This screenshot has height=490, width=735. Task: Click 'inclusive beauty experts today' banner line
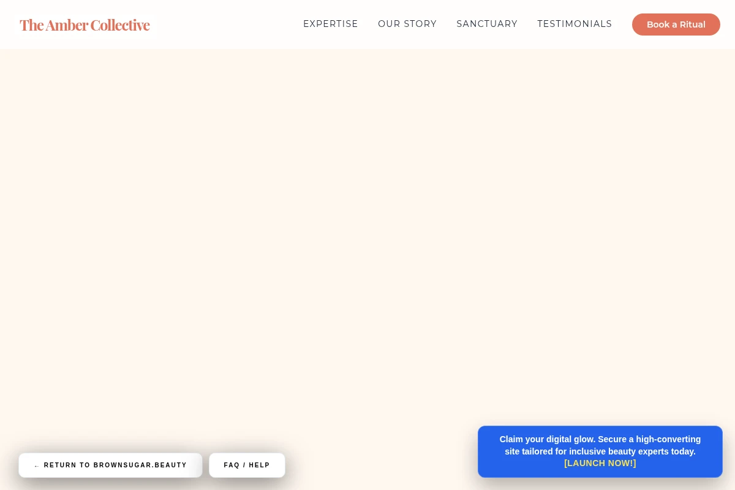(x=632, y=451)
